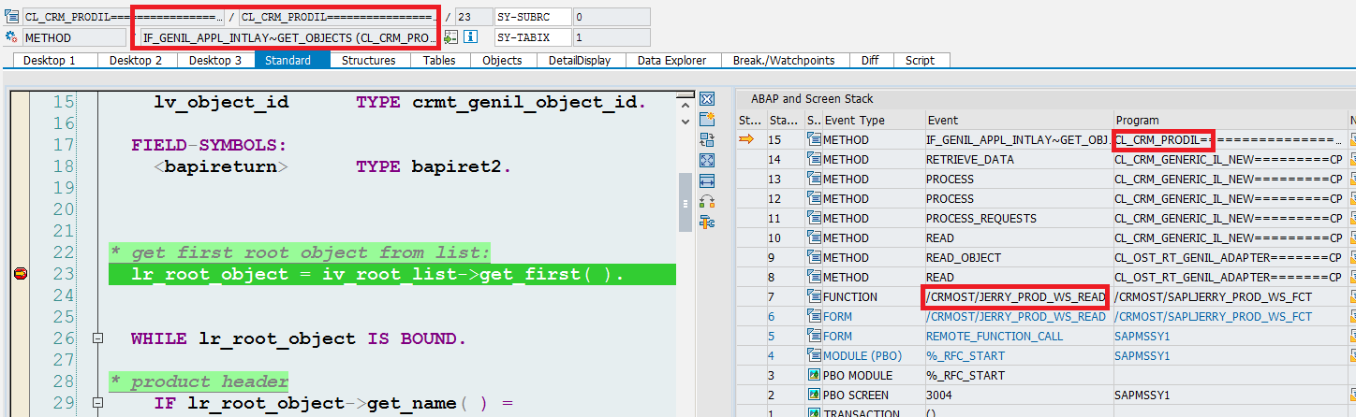Viewport: 1356px width, 417px height.
Task: Open the Break./Watchpoints tab
Action: [x=784, y=60]
